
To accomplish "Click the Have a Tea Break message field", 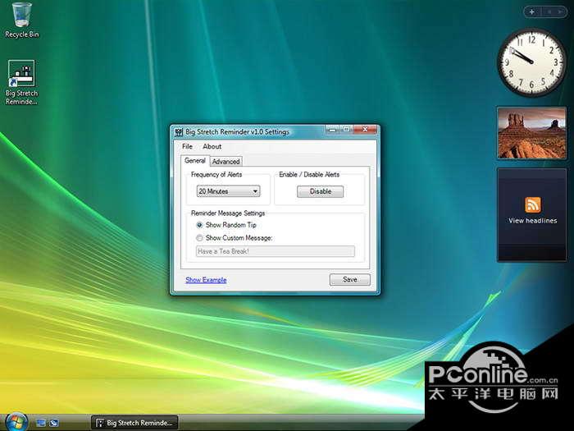I will click(276, 251).
